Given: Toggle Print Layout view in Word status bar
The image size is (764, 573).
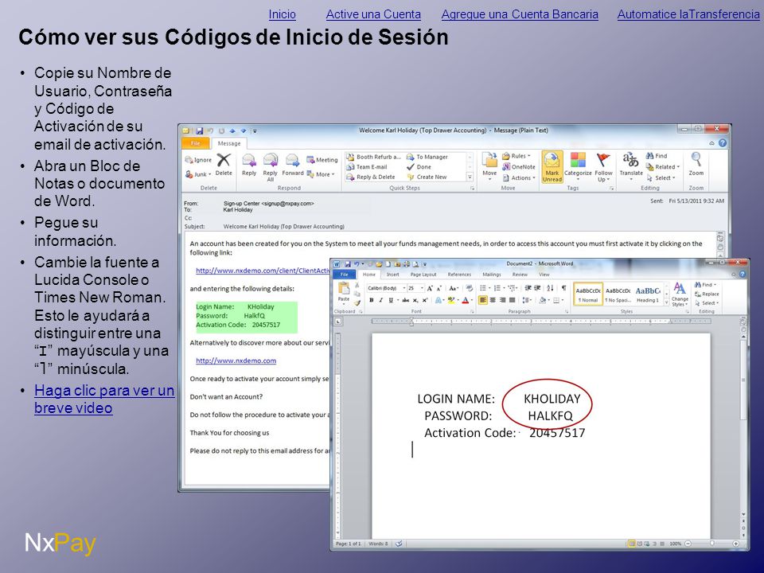Looking at the screenshot, I should click(x=632, y=544).
